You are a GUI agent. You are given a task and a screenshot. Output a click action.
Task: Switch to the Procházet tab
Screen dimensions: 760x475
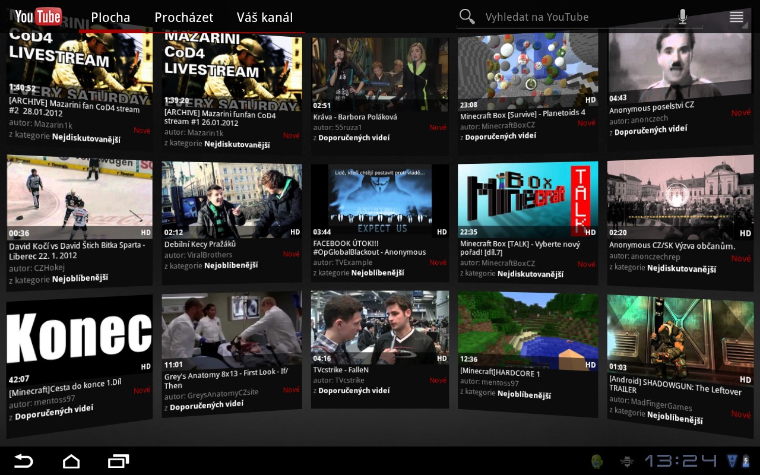click(x=184, y=17)
